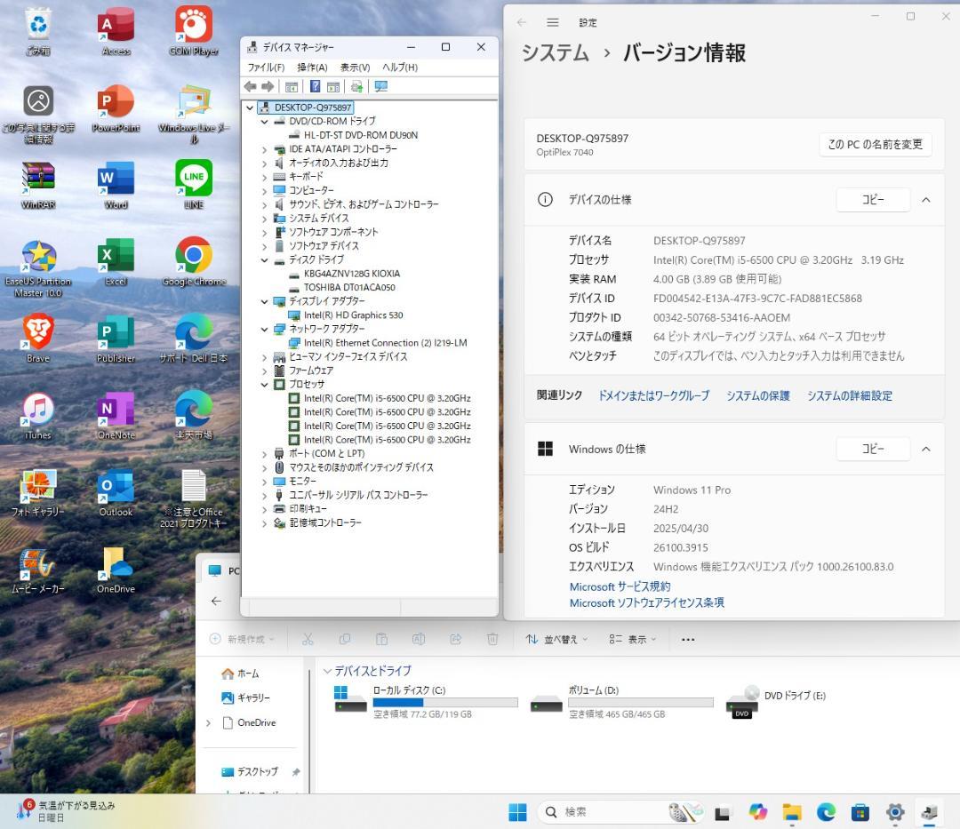Screen dimensions: 960x829
Task: Click the Delete icon in File Explorer toolbar
Action: click(x=492, y=639)
